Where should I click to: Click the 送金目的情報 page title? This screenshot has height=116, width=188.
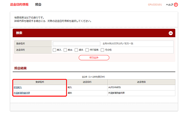pos(19,5)
